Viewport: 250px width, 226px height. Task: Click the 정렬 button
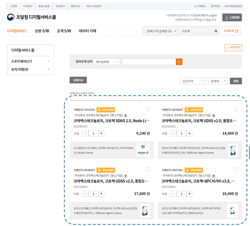tap(236, 81)
